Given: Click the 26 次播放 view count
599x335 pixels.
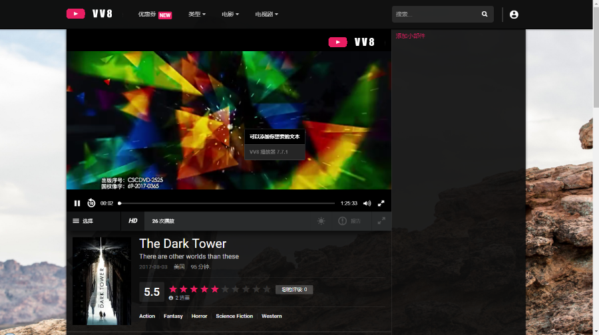Looking at the screenshot, I should click(x=163, y=221).
